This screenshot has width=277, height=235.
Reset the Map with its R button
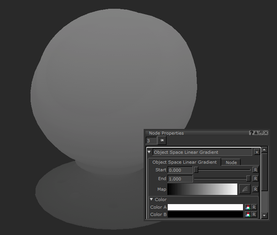click(255, 189)
